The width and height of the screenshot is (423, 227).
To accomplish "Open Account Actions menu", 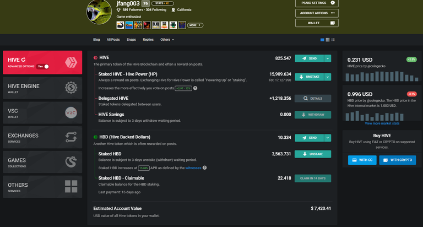I will click(x=317, y=13).
